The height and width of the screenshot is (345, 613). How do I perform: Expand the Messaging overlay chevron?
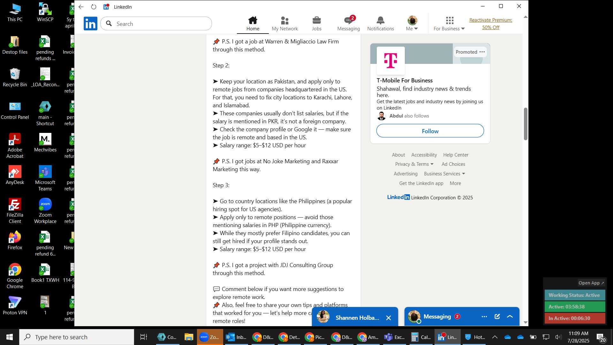click(510, 317)
